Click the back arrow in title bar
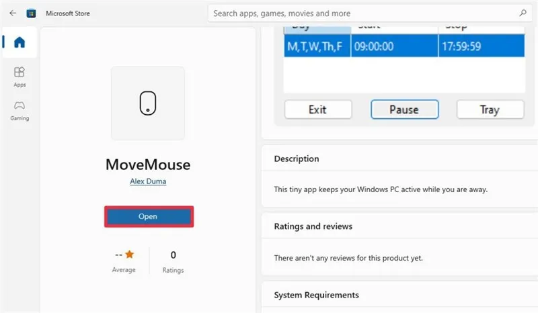Image resolution: width=538 pixels, height=313 pixels. [13, 13]
